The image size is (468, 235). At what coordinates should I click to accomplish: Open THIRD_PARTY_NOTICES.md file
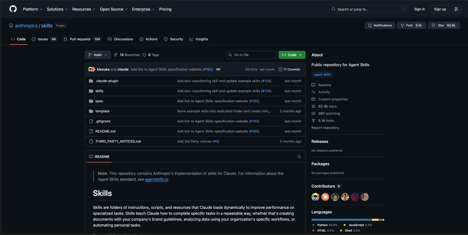click(118, 141)
